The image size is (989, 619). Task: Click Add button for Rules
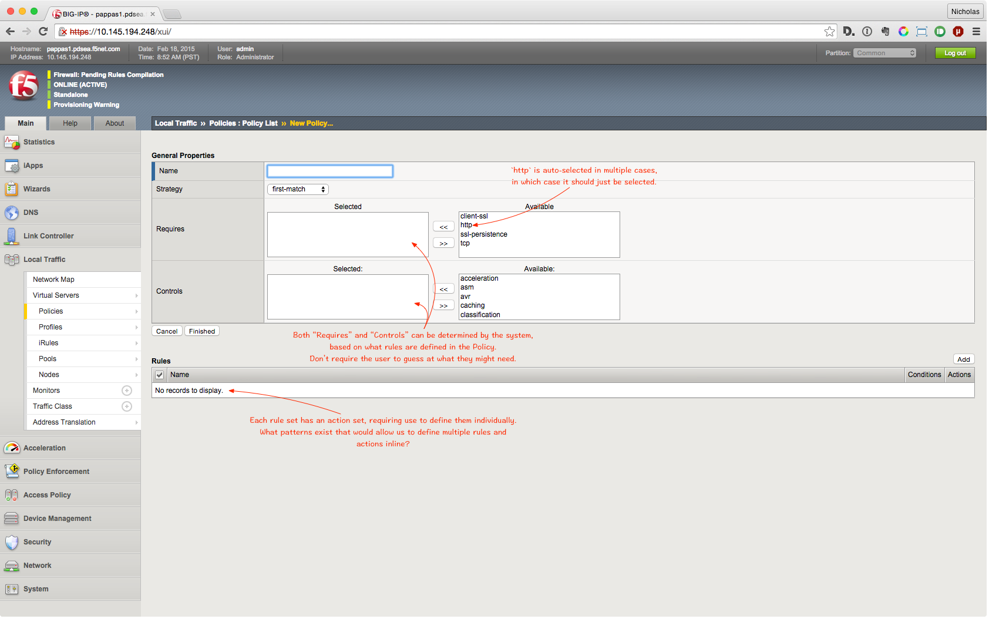[964, 359]
